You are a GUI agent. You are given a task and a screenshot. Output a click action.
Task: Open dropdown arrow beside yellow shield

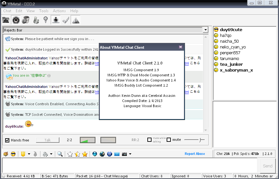(29, 154)
